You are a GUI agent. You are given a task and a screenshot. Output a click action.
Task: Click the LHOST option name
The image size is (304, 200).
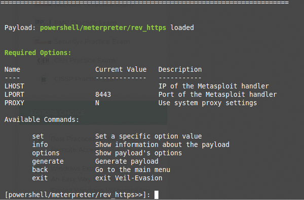pos(14,86)
